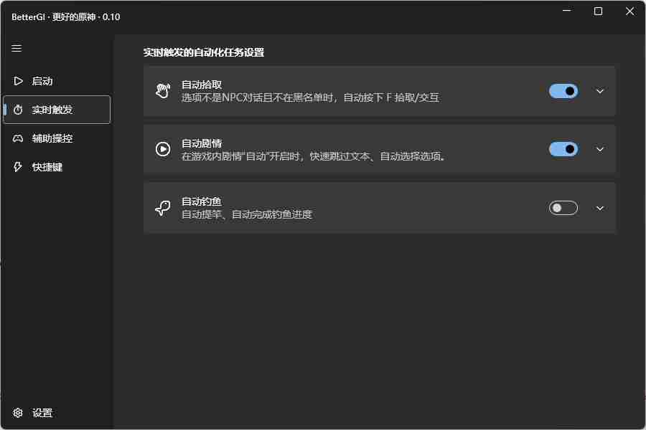Click the gamepad icon for 辅助操控
The height and width of the screenshot is (430, 646).
pos(18,138)
